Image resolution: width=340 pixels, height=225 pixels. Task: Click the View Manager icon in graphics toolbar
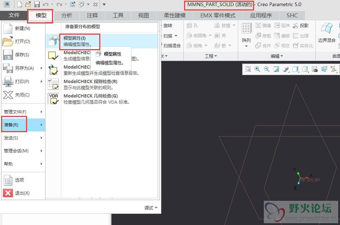[x=305, y=69]
